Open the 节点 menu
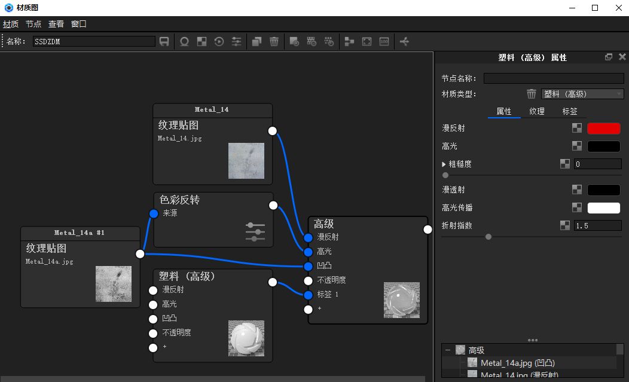The width and height of the screenshot is (629, 382). pyautogui.click(x=33, y=24)
